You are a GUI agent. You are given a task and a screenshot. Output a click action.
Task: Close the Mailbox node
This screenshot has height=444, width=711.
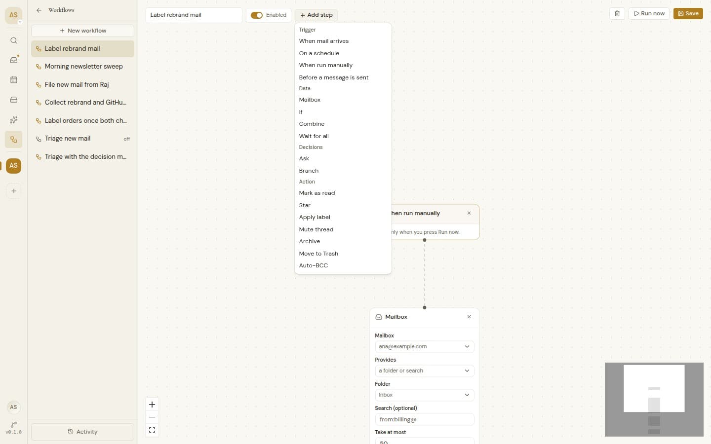tap(469, 317)
